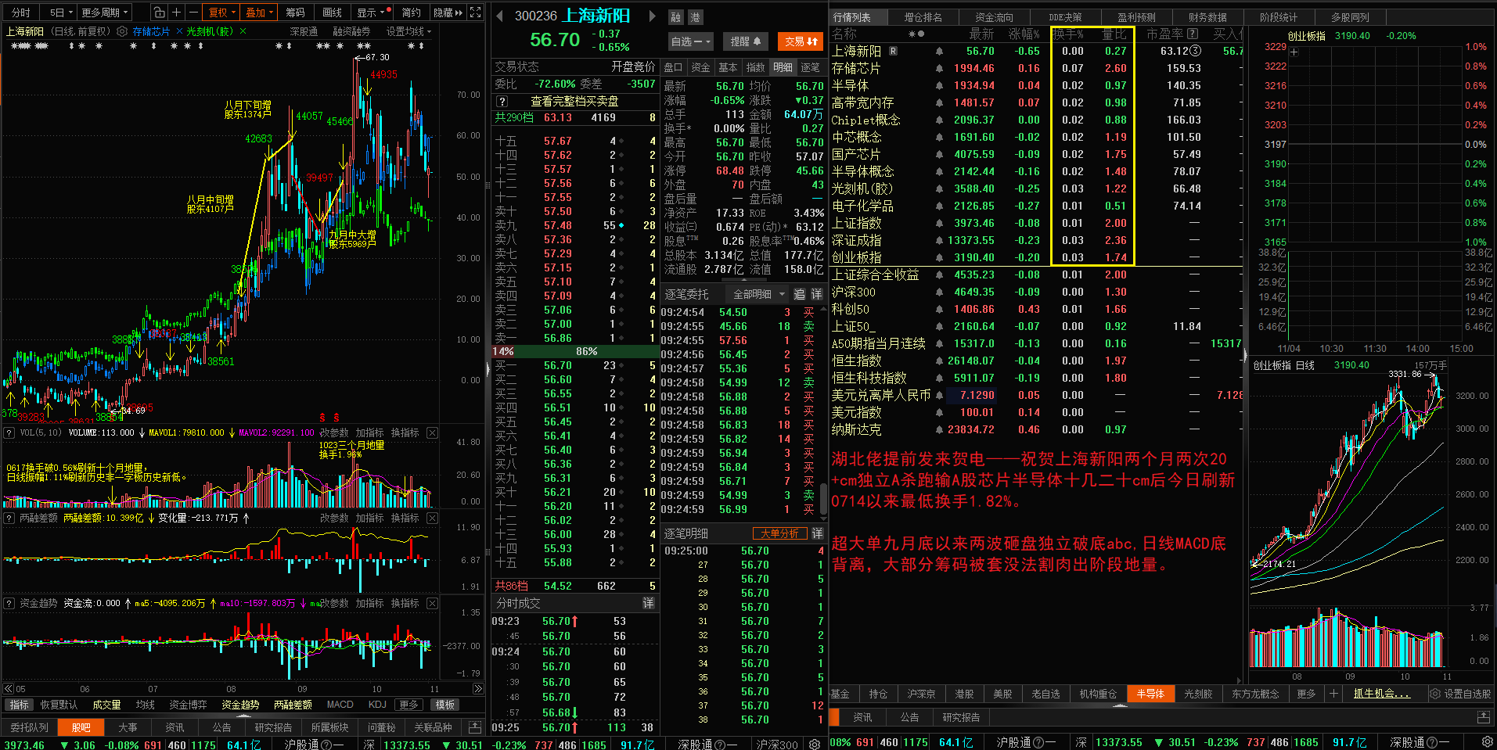Click the 提醒 alert button

(x=746, y=41)
